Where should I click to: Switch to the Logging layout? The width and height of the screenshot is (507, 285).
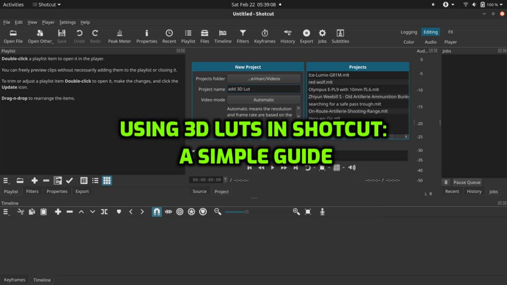(x=409, y=32)
